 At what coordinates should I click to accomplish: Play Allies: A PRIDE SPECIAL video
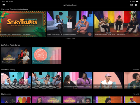70,24
